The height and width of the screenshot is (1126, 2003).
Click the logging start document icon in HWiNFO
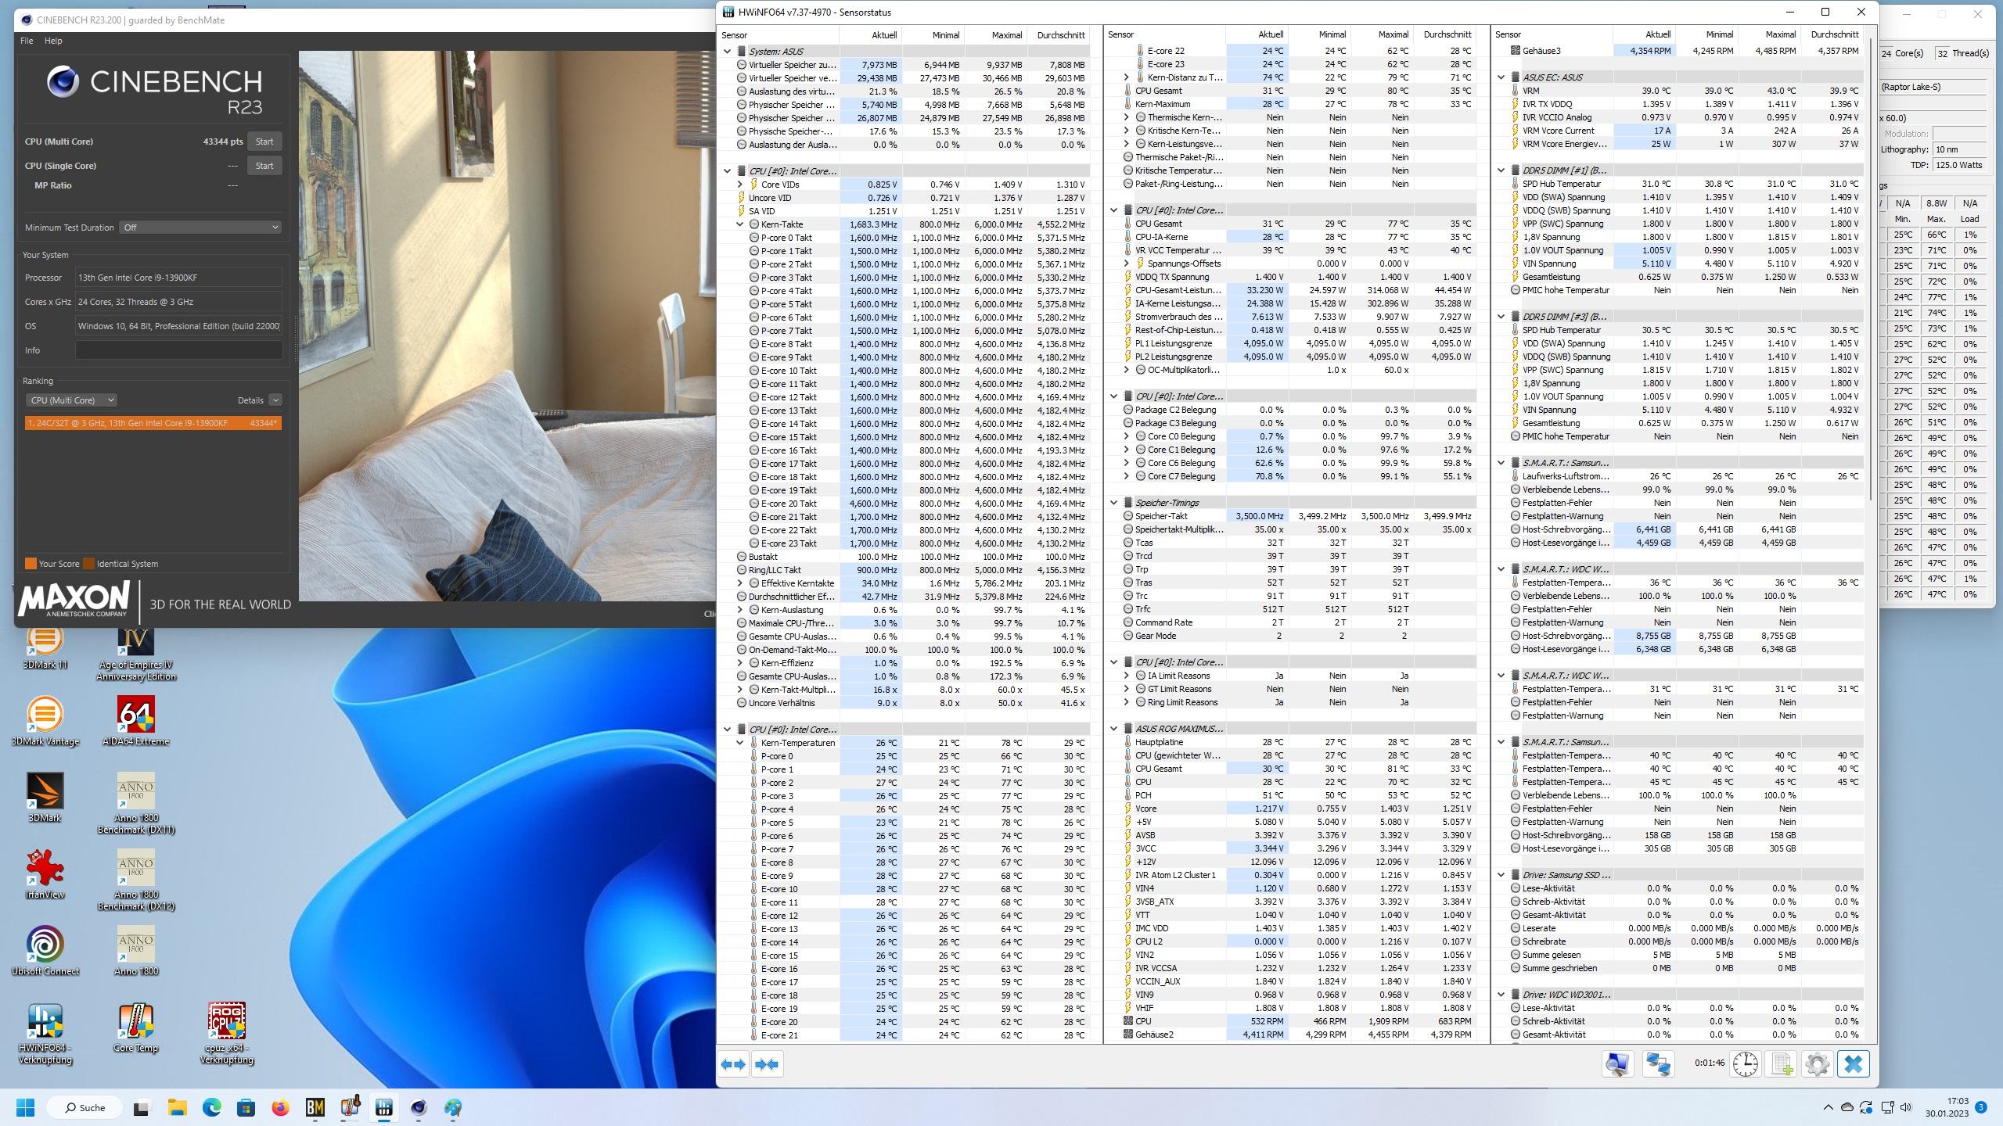pyautogui.click(x=1782, y=1064)
